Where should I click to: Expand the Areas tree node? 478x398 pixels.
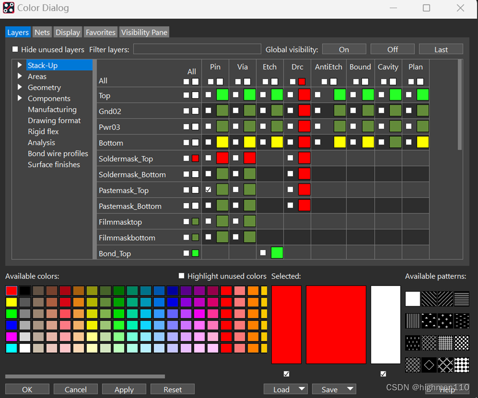click(20, 76)
